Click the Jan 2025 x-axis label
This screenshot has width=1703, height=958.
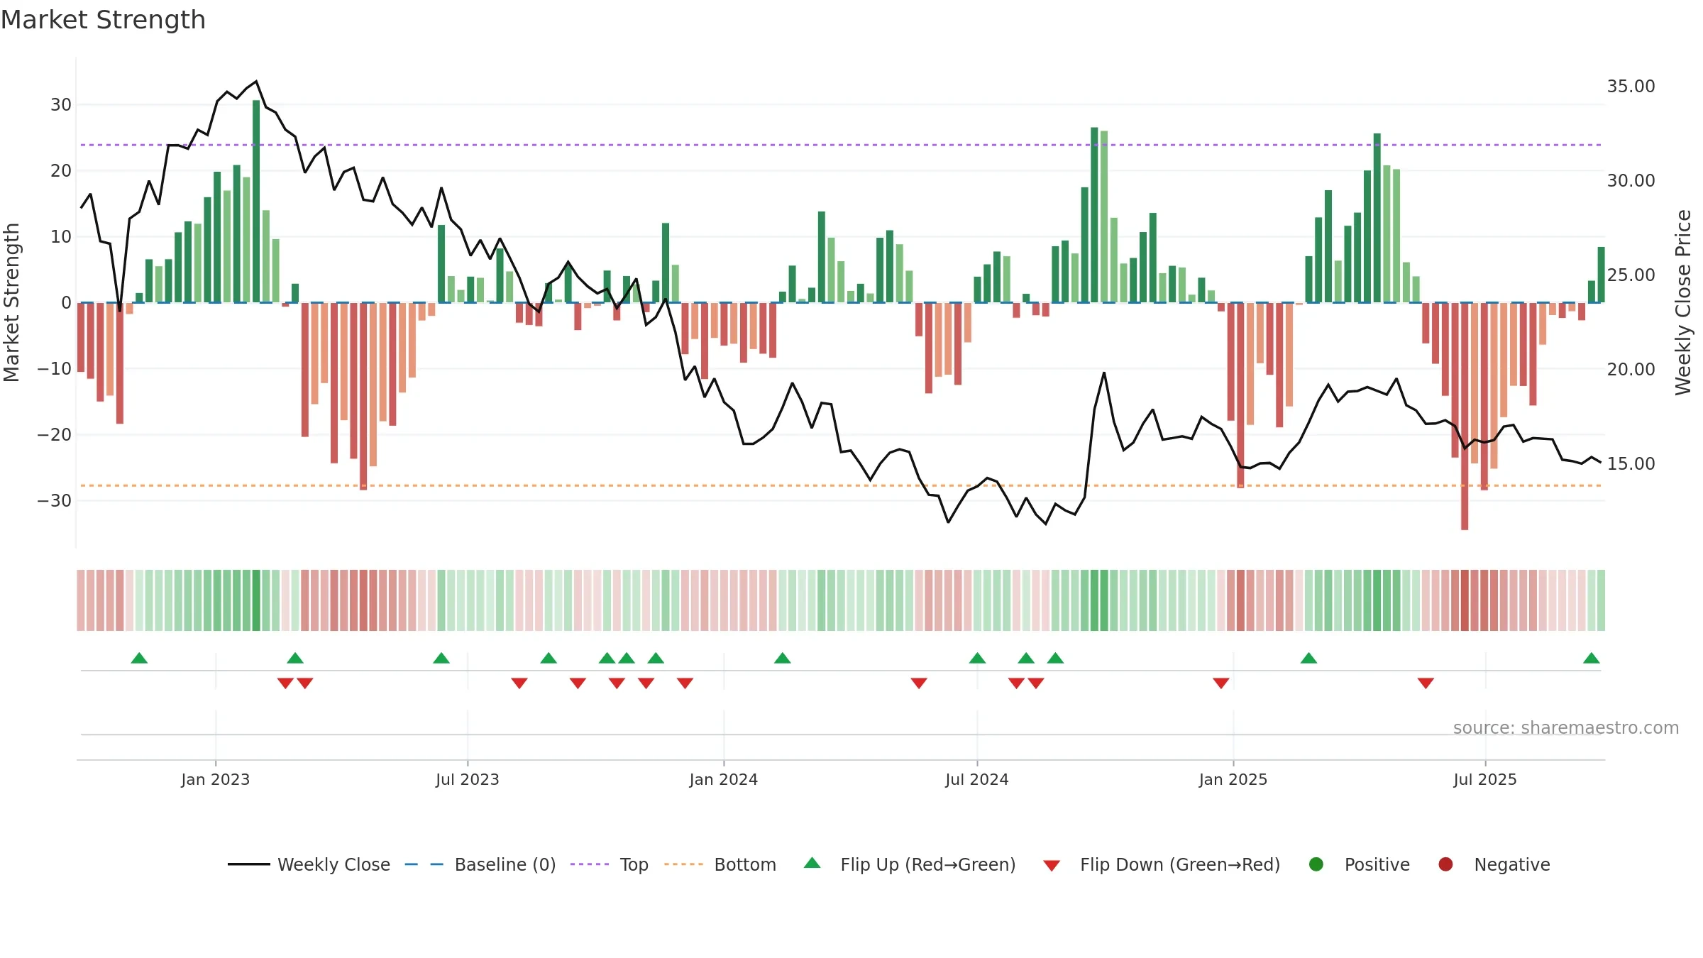(1233, 779)
